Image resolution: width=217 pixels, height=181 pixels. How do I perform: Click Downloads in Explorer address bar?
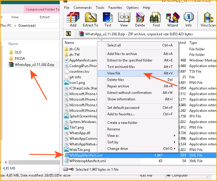[x=27, y=26]
